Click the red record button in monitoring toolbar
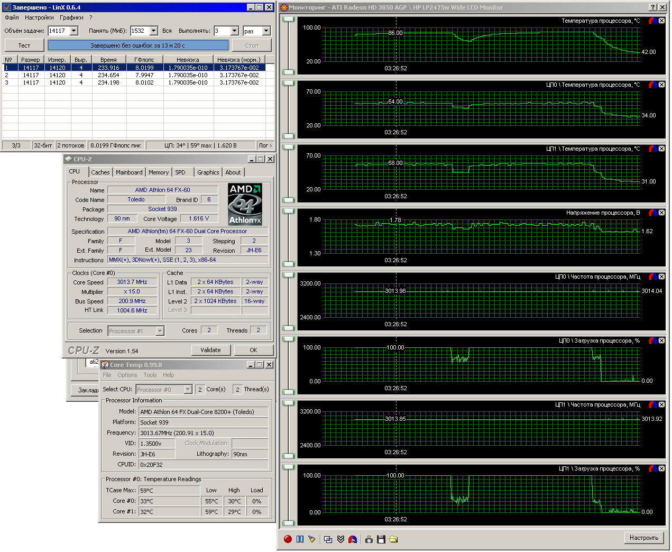 pyautogui.click(x=288, y=539)
